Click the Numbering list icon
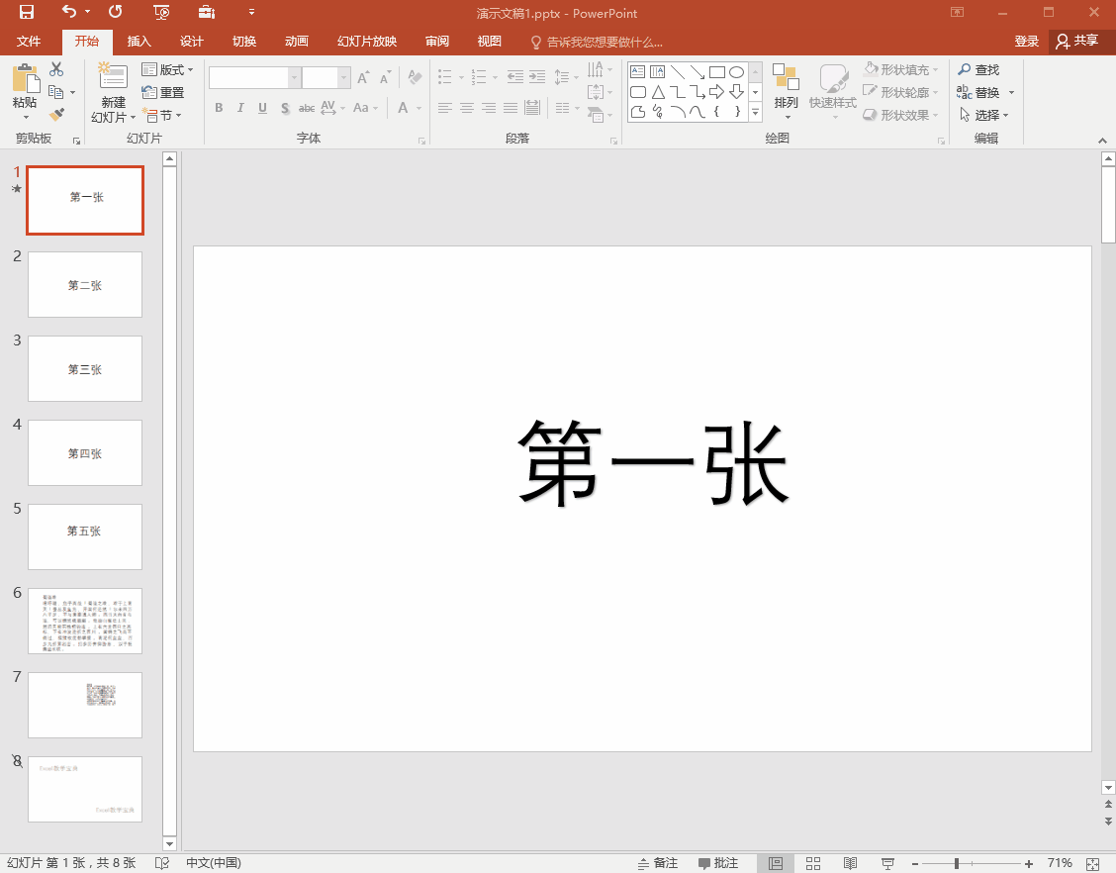The height and width of the screenshot is (873, 1116). (479, 77)
